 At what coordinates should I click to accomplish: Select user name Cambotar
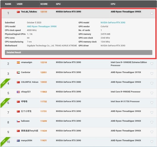click(x=26, y=72)
